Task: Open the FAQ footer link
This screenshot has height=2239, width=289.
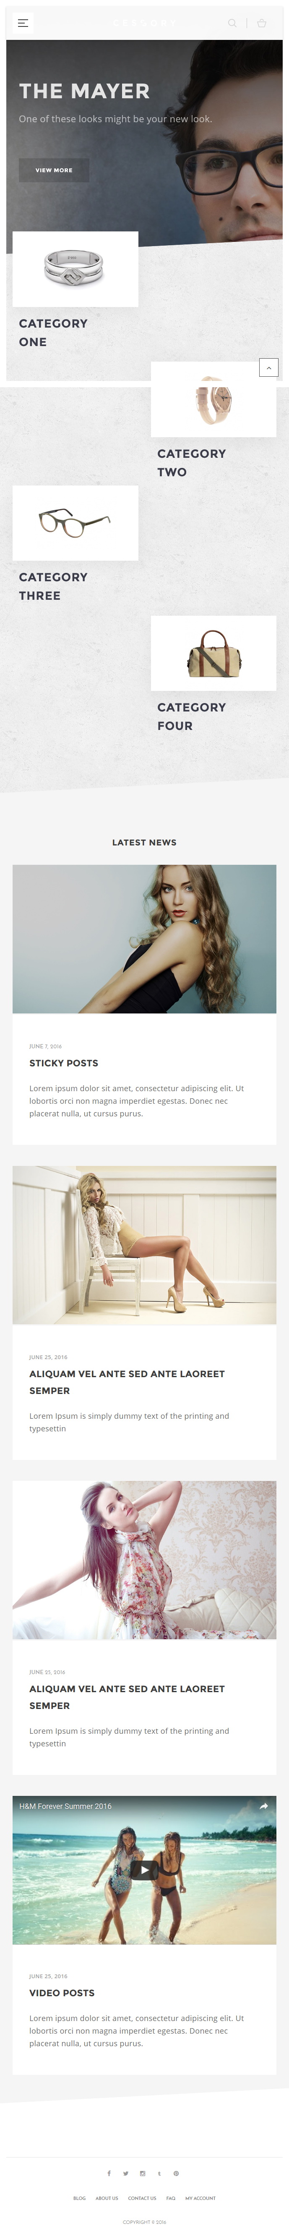Action: (171, 2198)
